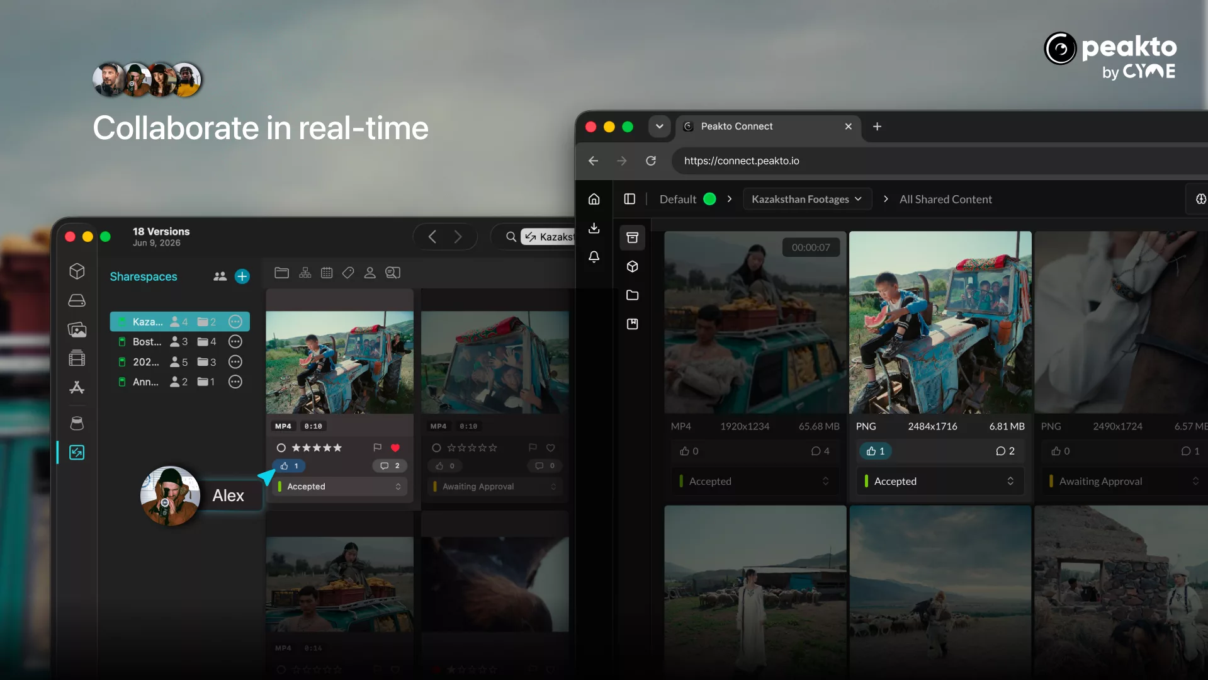The width and height of the screenshot is (1208, 680).
Task: Open options for 202... sharespace
Action: pos(235,362)
